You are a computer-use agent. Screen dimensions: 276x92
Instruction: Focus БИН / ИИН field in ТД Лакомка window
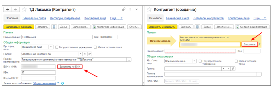click(38, 67)
